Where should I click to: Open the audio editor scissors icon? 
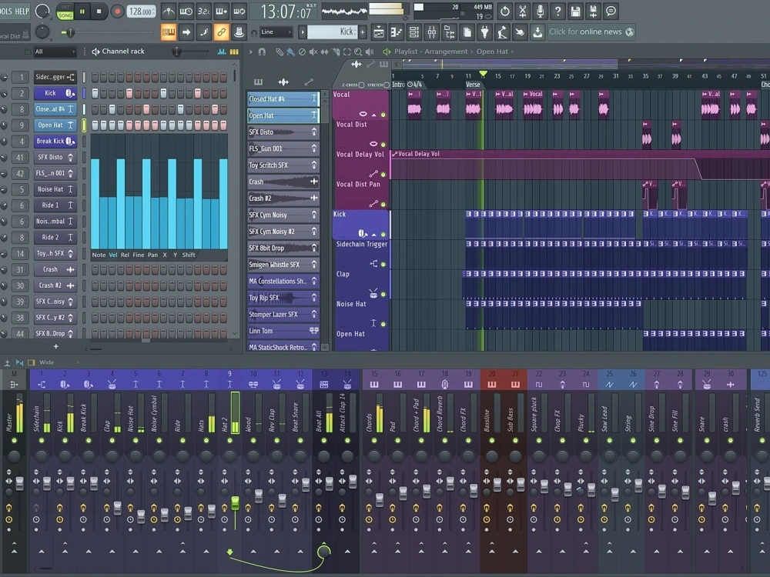coord(523,11)
